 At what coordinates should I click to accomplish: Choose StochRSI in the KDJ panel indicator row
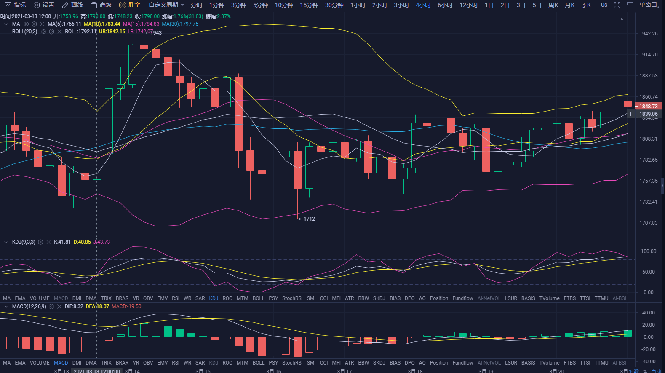292,298
